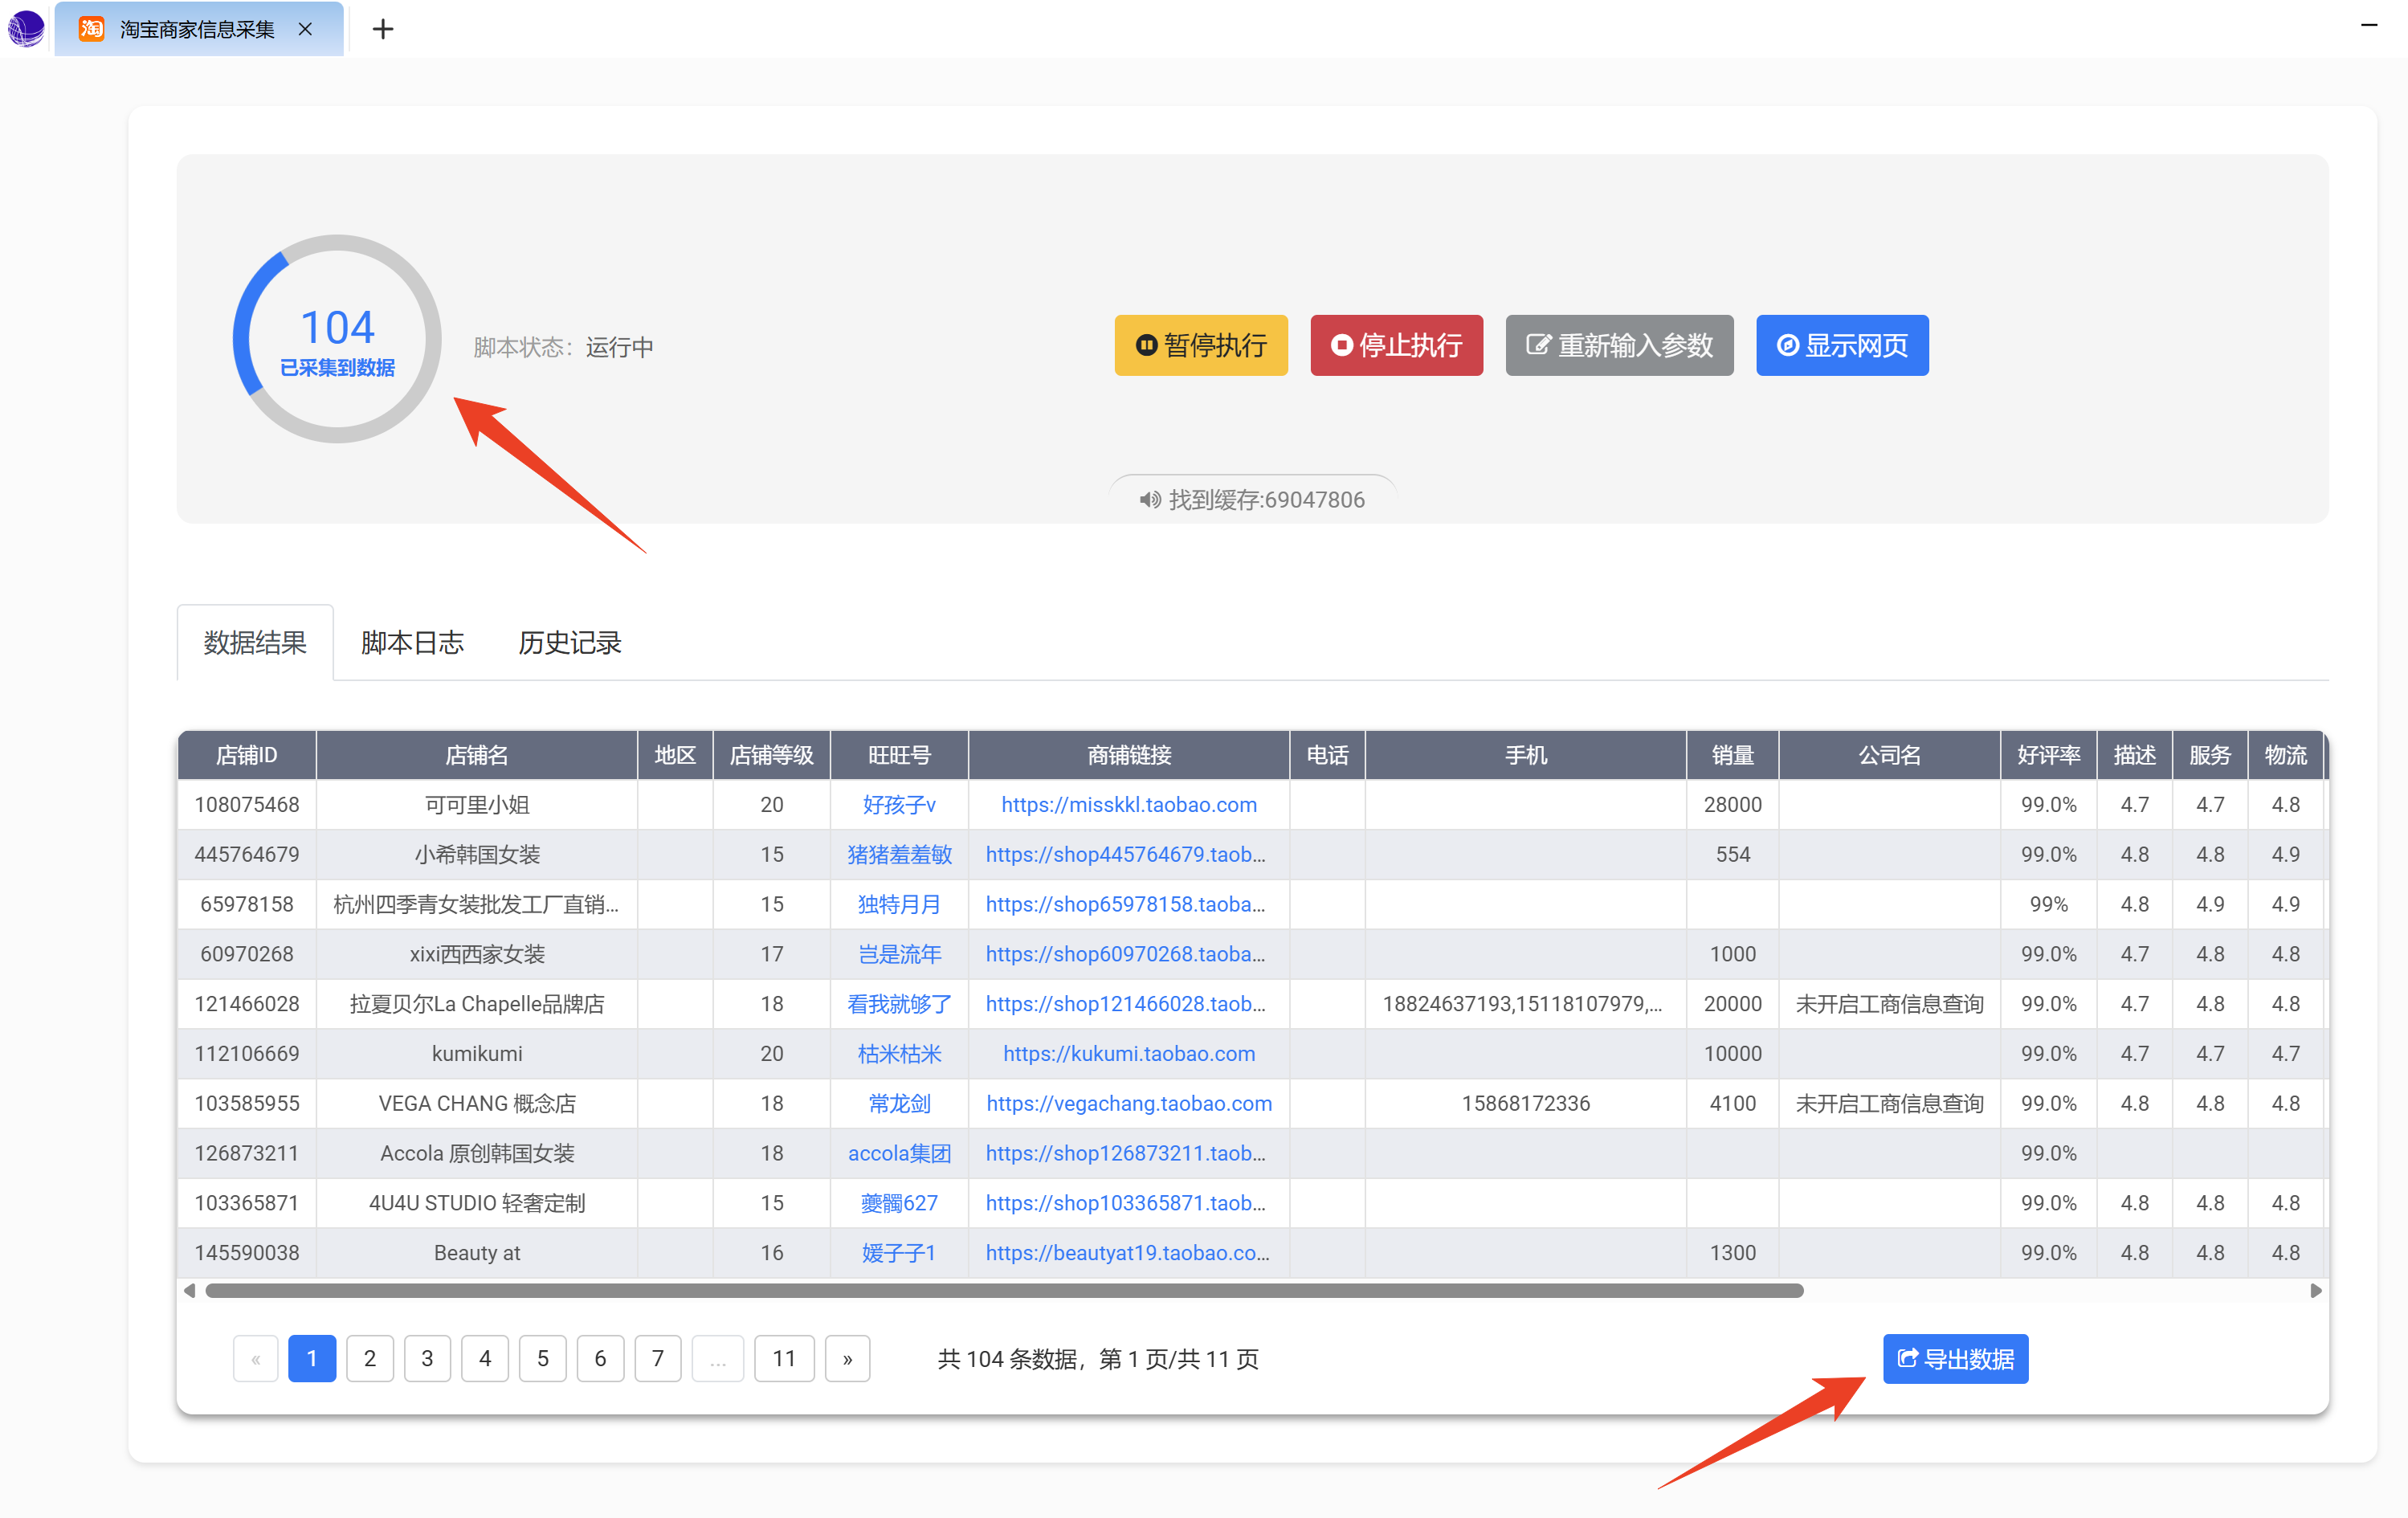Click the left scroll arrow of table

click(x=189, y=1291)
